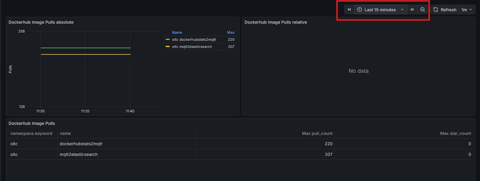Expand the 1m auto-refresh interval dropdown

467,10
